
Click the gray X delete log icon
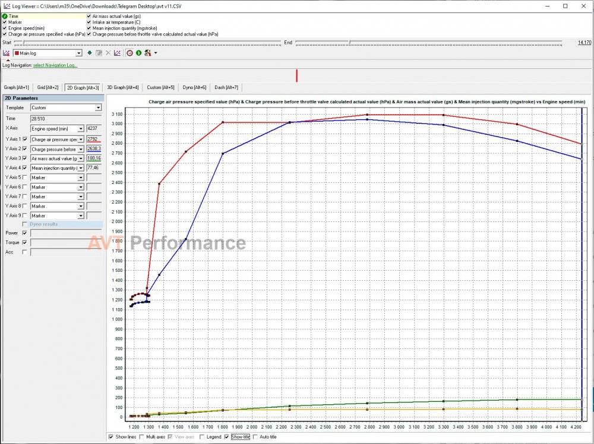pos(108,53)
